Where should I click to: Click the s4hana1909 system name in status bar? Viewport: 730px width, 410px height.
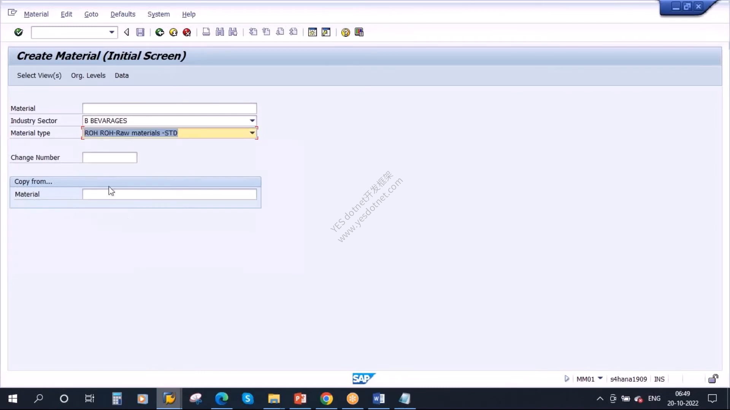click(628, 379)
